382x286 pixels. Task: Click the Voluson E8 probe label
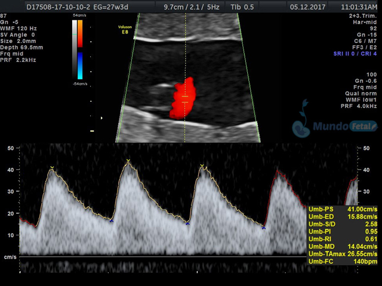125,30
